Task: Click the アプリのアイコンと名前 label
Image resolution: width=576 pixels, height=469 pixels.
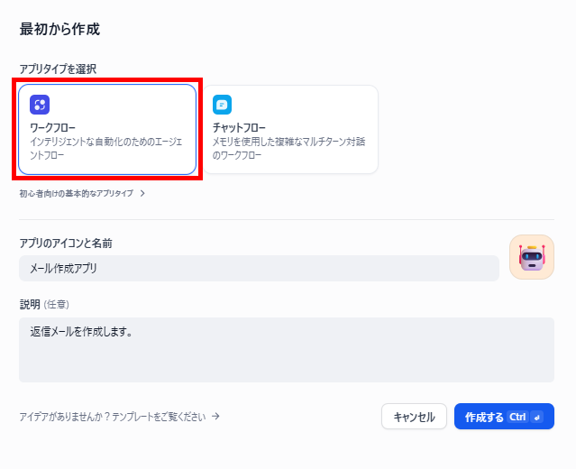Action: (x=66, y=244)
